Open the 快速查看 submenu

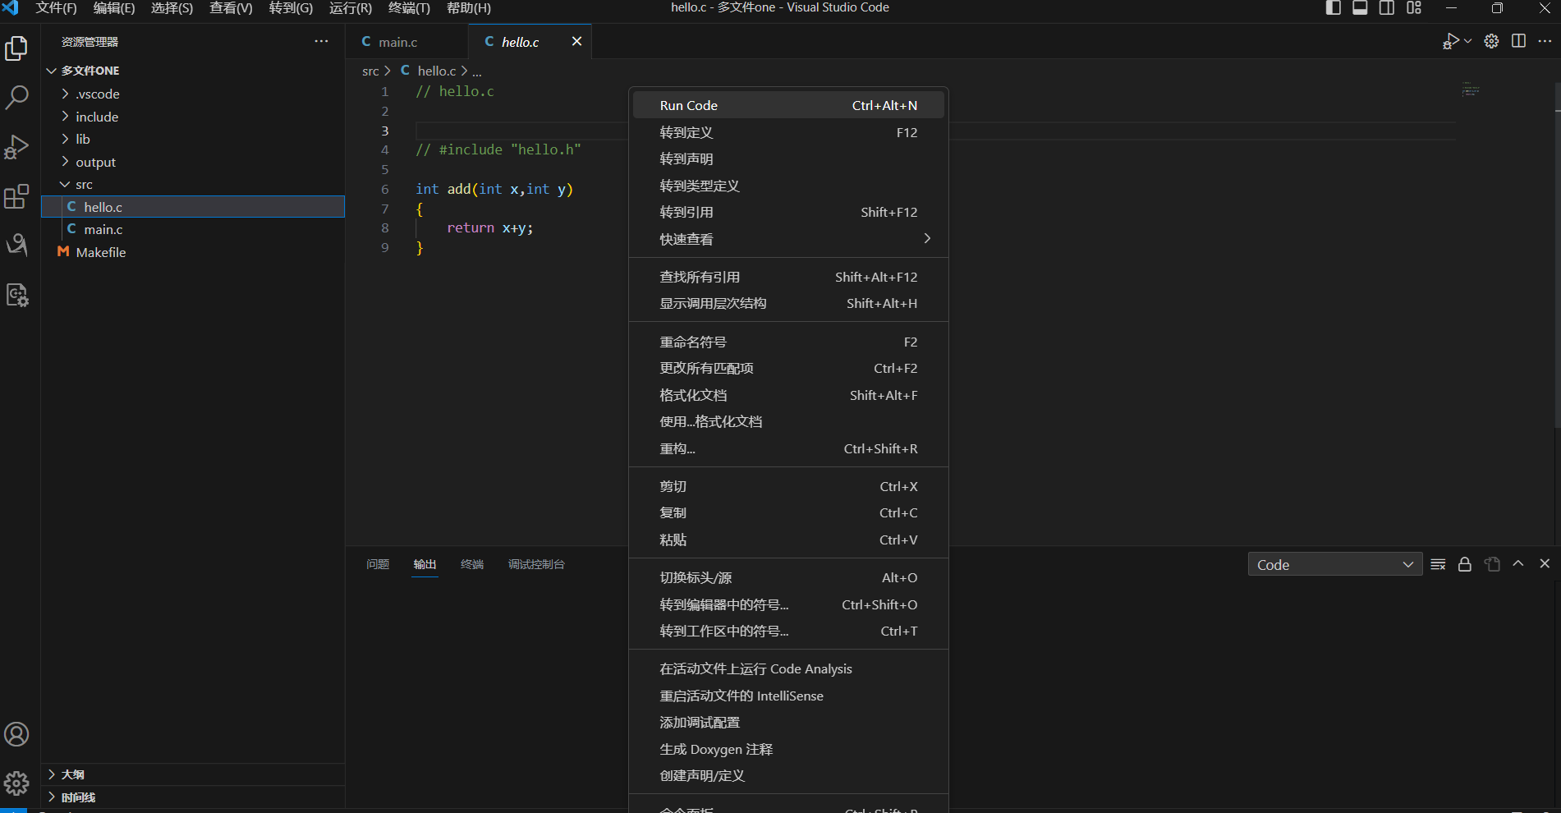788,239
